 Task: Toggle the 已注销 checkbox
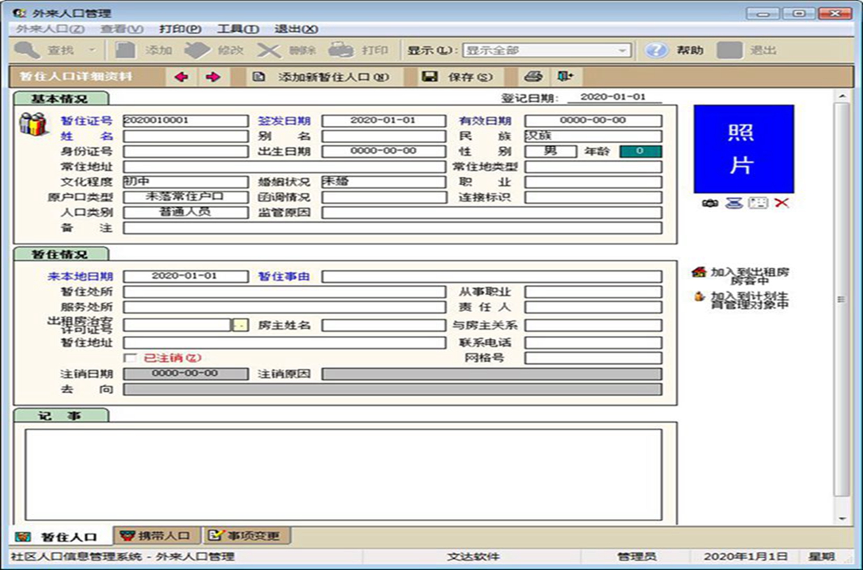129,358
